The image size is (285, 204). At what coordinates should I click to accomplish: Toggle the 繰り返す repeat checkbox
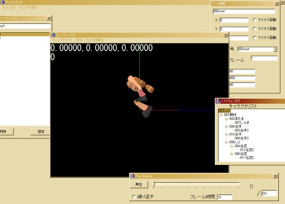(134, 197)
